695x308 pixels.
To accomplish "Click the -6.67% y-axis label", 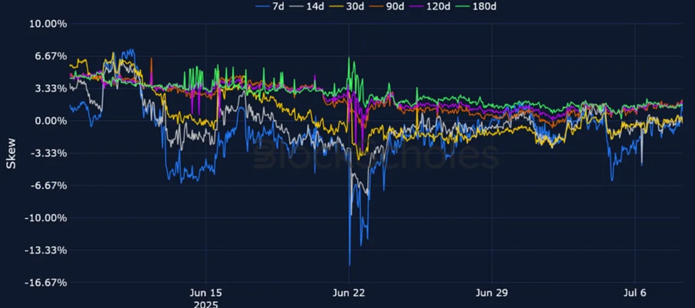I will click(50, 186).
